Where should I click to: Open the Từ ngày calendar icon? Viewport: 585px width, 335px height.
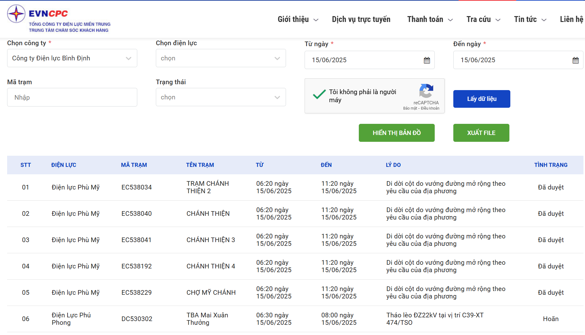click(427, 60)
